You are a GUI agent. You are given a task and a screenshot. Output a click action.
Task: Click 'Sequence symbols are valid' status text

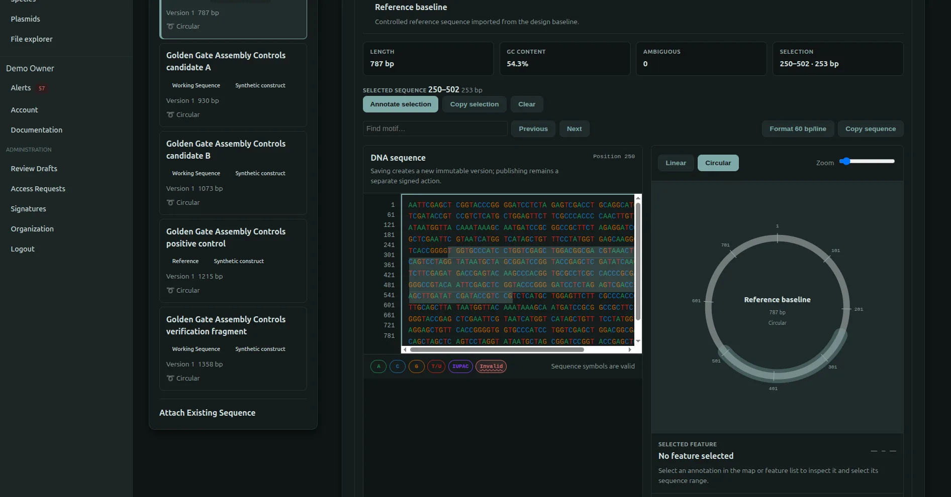tap(593, 366)
